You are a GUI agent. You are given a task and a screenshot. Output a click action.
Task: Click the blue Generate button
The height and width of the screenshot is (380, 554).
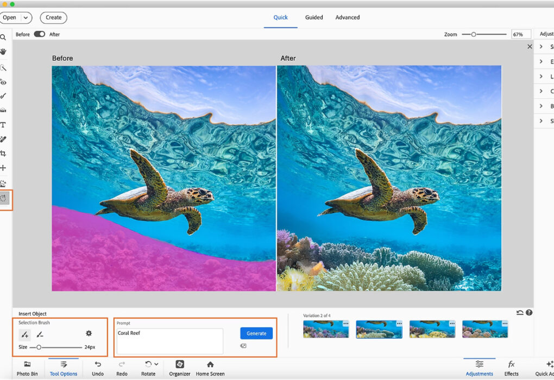coord(256,333)
